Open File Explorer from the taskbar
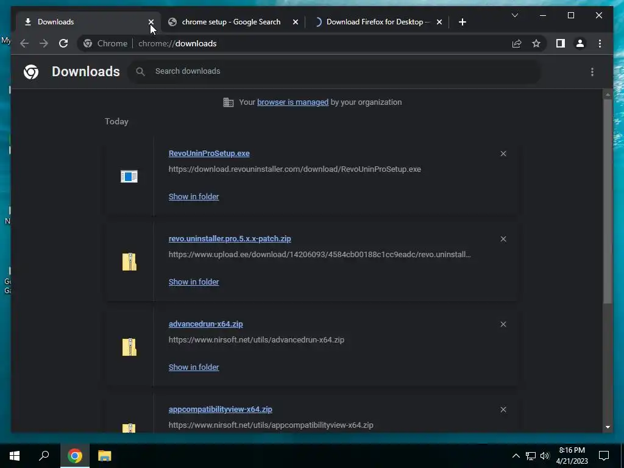Viewport: 624px width, 468px height. pos(105,456)
